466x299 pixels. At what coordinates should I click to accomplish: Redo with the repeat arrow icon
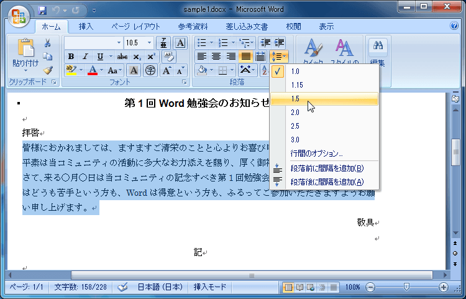pos(76,11)
